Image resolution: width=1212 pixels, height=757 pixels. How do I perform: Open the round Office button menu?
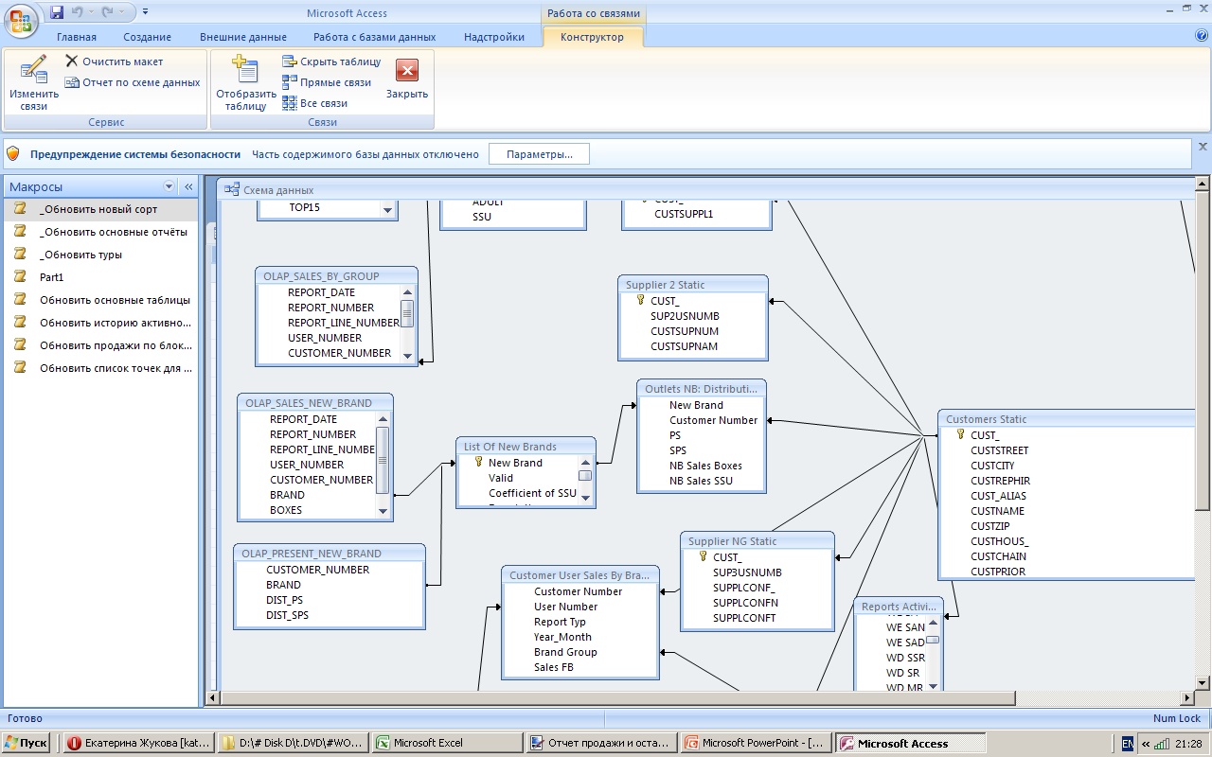[x=21, y=19]
